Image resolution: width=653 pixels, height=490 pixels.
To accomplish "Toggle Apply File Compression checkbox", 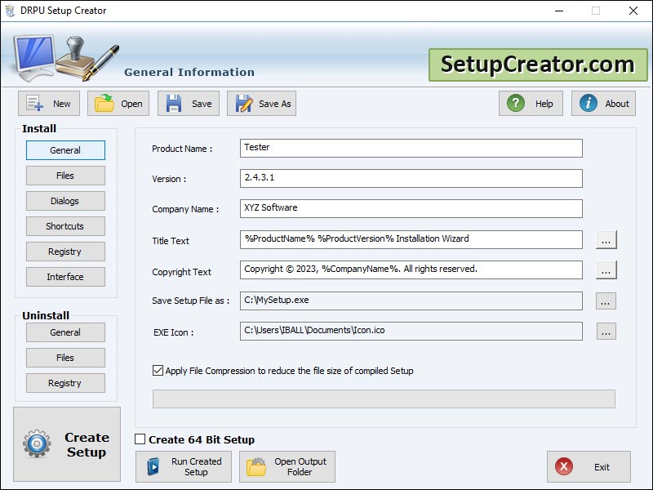I will pos(158,371).
